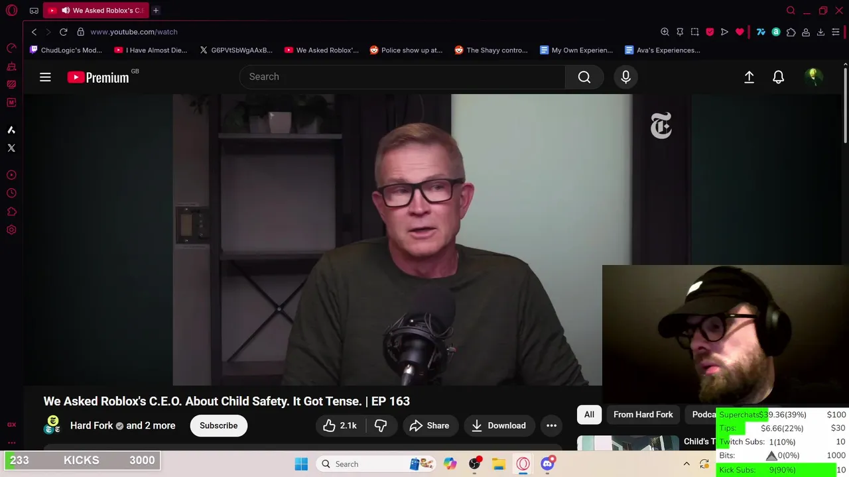Subscribe to the Hard Fork channel
849x477 pixels.
click(219, 425)
